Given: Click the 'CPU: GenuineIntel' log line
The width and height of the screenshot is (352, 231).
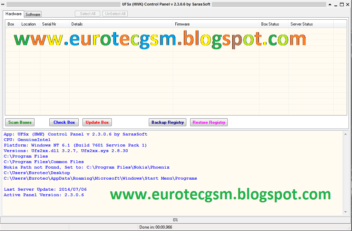Looking at the screenshot, I should pyautogui.click(x=27, y=140).
